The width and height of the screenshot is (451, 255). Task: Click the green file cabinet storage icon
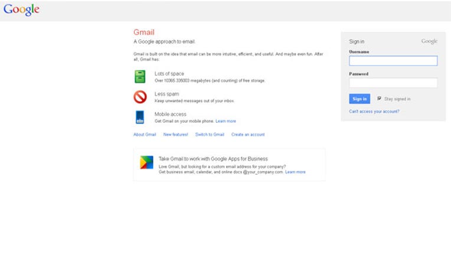[140, 77]
